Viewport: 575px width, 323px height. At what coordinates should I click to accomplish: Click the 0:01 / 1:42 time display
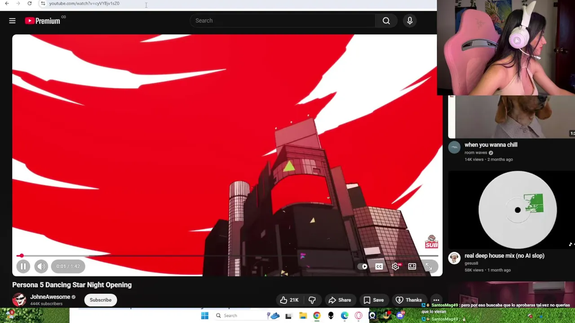[x=68, y=266]
